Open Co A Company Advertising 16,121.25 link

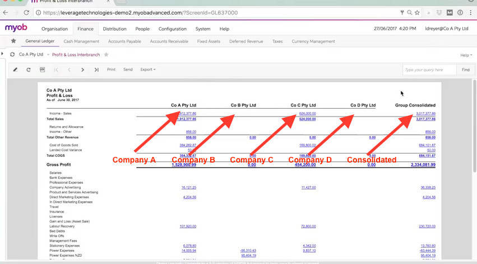click(x=188, y=187)
